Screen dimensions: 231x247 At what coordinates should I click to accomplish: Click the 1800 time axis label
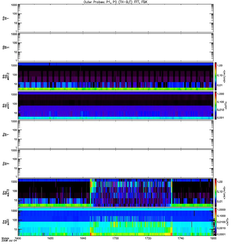[213, 238]
